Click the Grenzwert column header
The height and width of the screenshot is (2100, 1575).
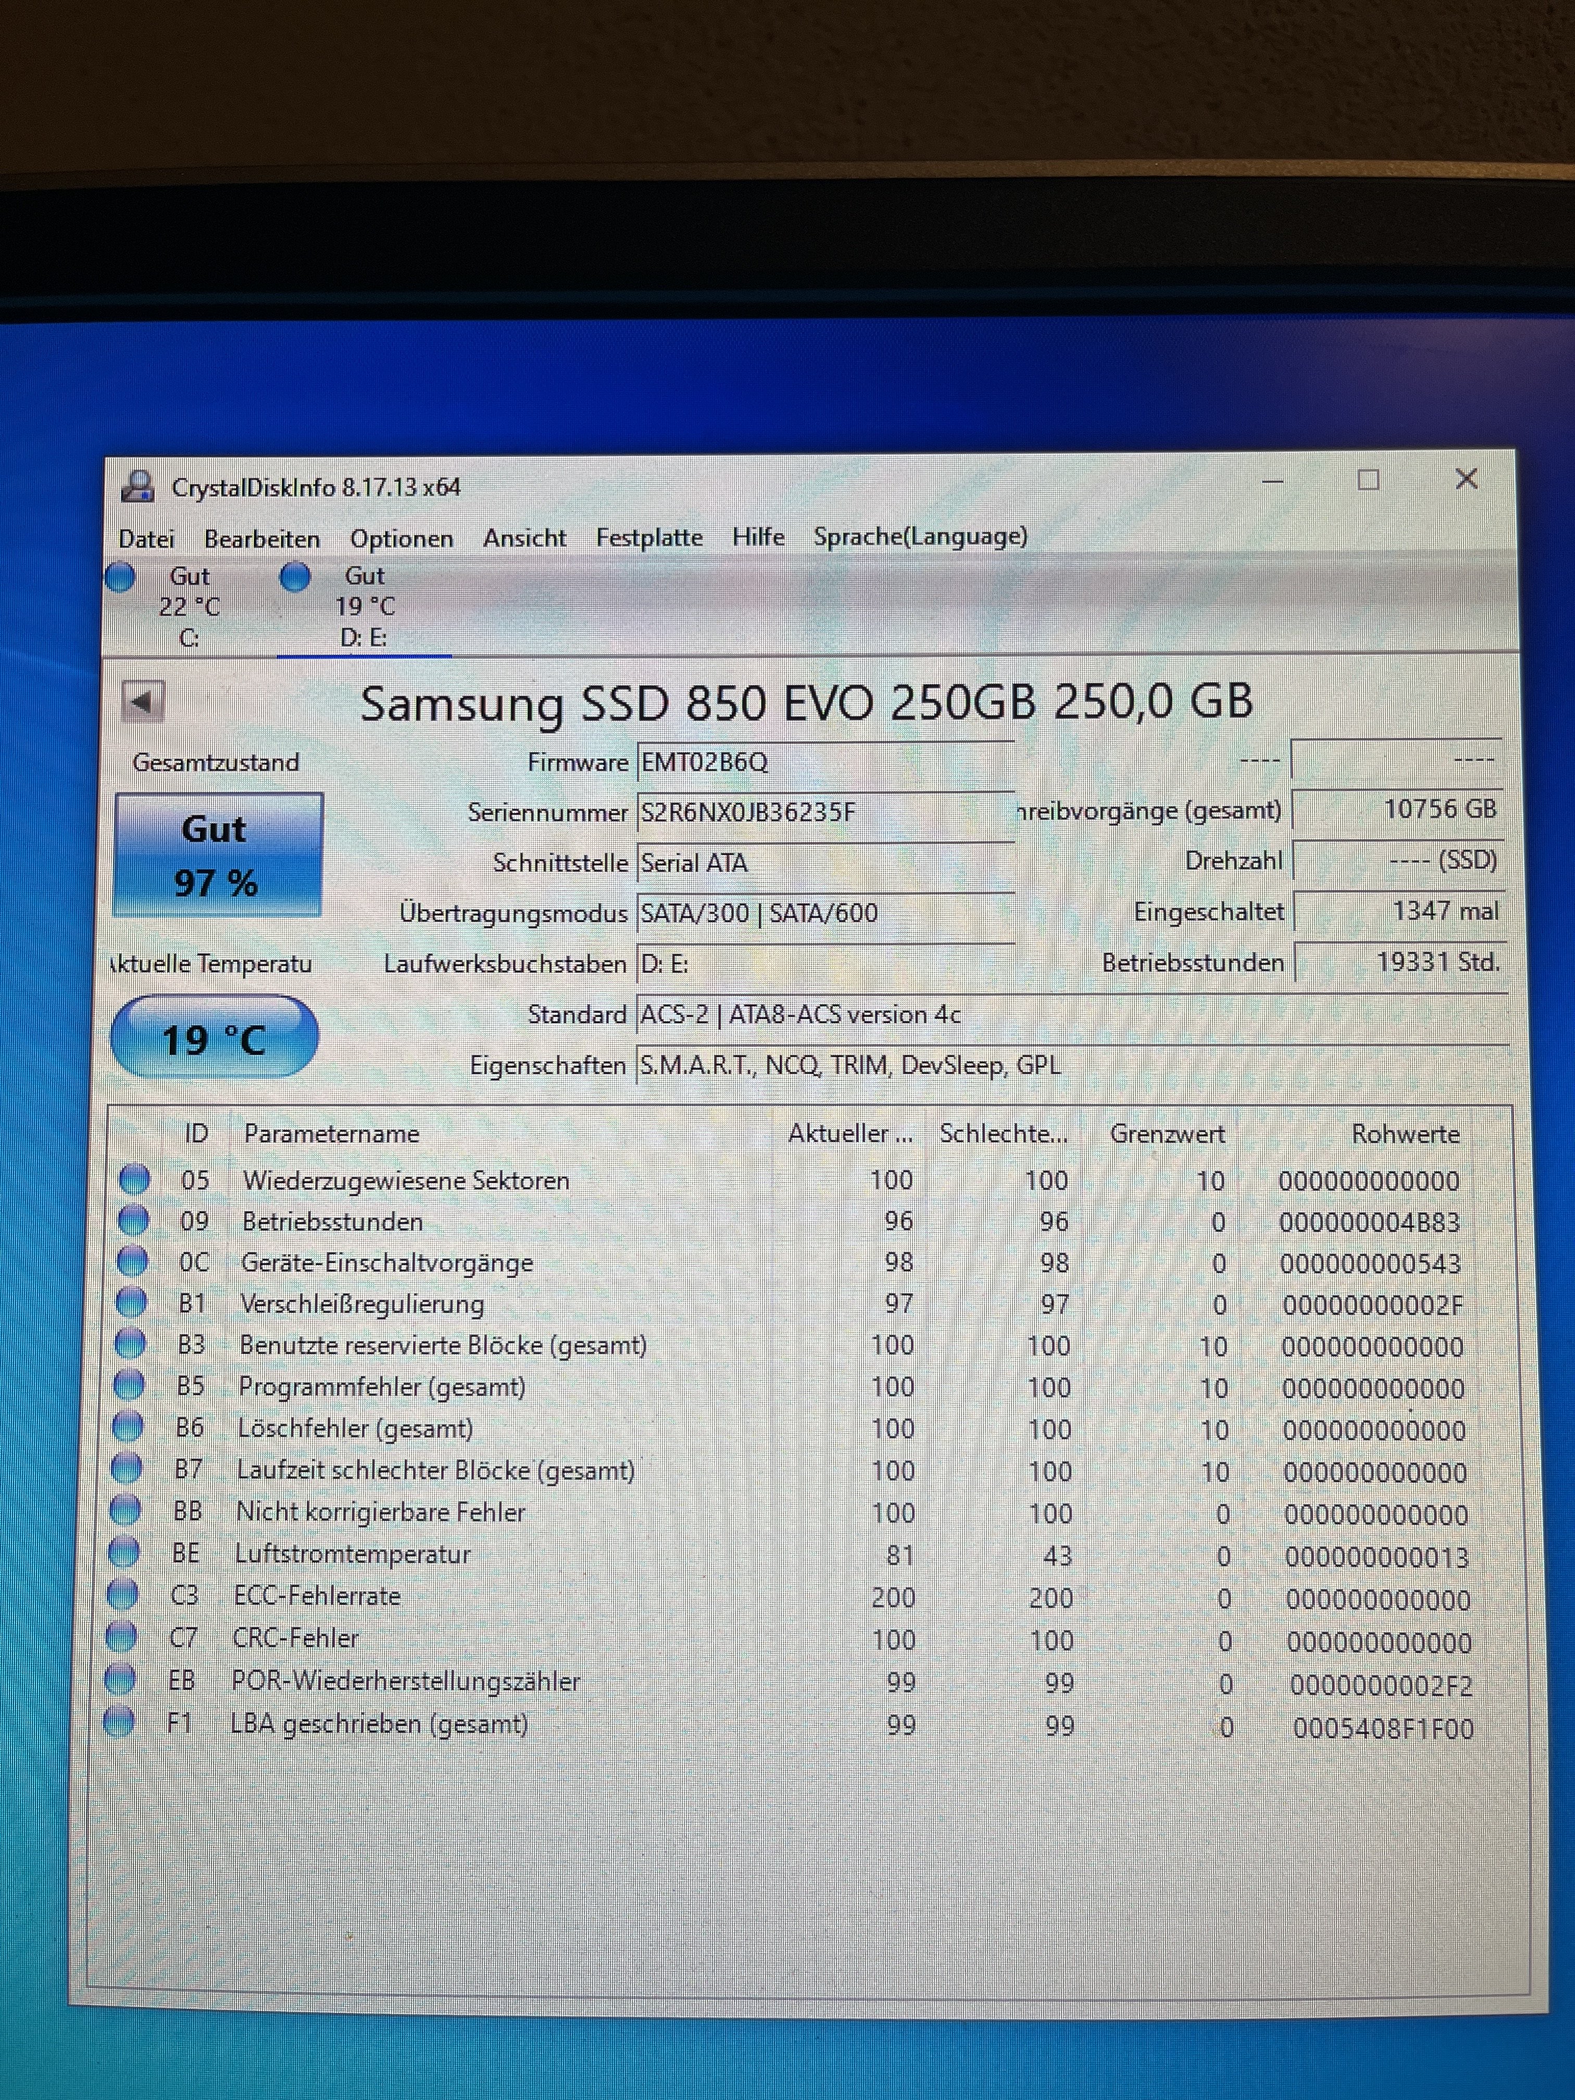(1167, 1133)
